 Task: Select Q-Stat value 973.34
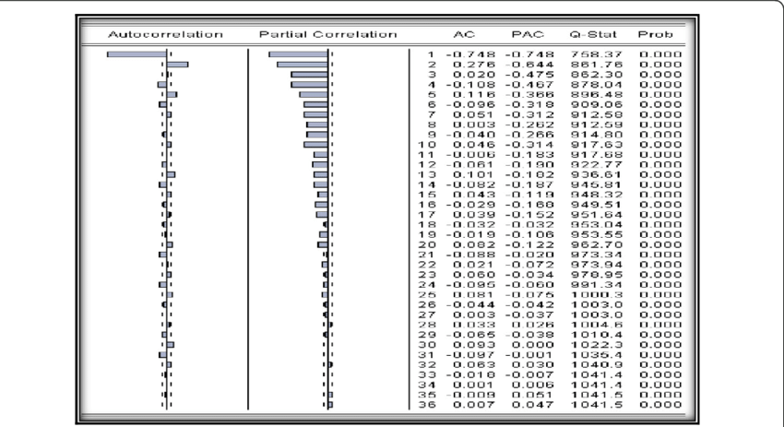click(x=597, y=255)
